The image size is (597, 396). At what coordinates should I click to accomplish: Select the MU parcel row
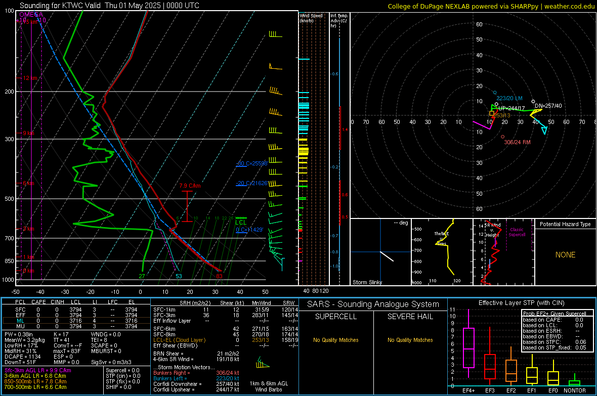76,326
